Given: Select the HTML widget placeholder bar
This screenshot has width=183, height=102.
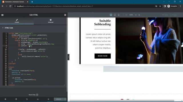Looking at the screenshot, I should tap(143, 69).
